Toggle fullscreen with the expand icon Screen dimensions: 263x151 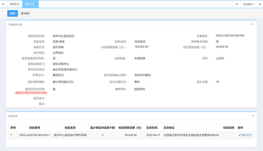pos(260,4)
